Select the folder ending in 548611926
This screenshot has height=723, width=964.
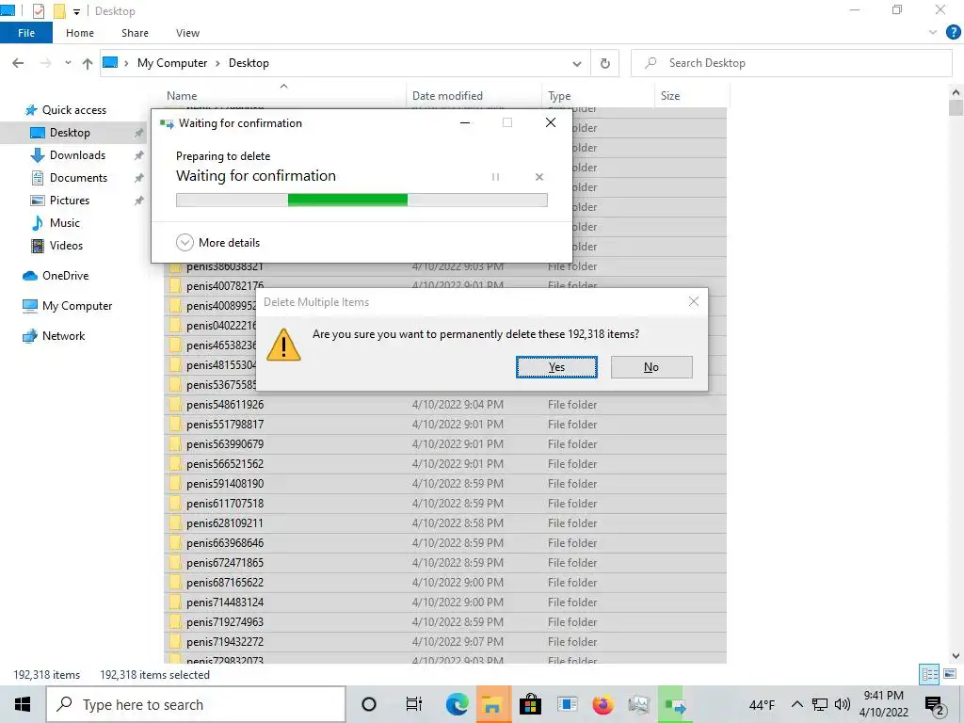(225, 405)
